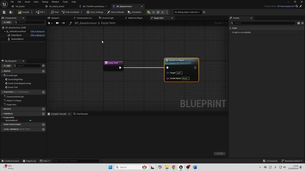Open the play options three-dot menu
The height and width of the screenshot is (171, 305).
coord(167,12)
